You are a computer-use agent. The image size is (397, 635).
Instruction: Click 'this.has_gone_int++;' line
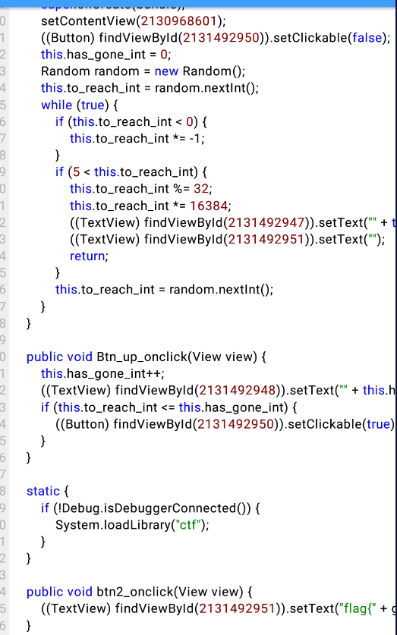tap(103, 373)
